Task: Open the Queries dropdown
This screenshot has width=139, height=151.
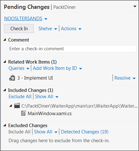Action: point(19,68)
